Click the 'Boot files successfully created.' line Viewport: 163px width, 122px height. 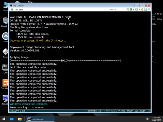tap(29, 67)
